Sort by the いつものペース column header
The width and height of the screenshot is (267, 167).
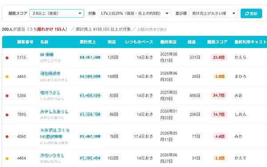139,42
